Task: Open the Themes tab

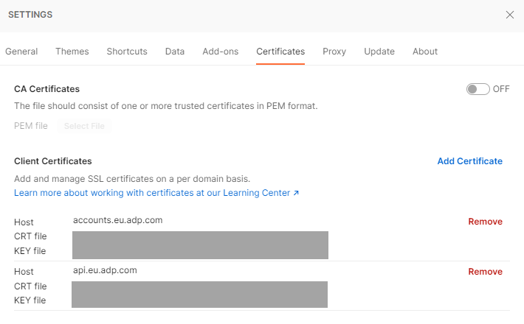Action: coord(72,52)
